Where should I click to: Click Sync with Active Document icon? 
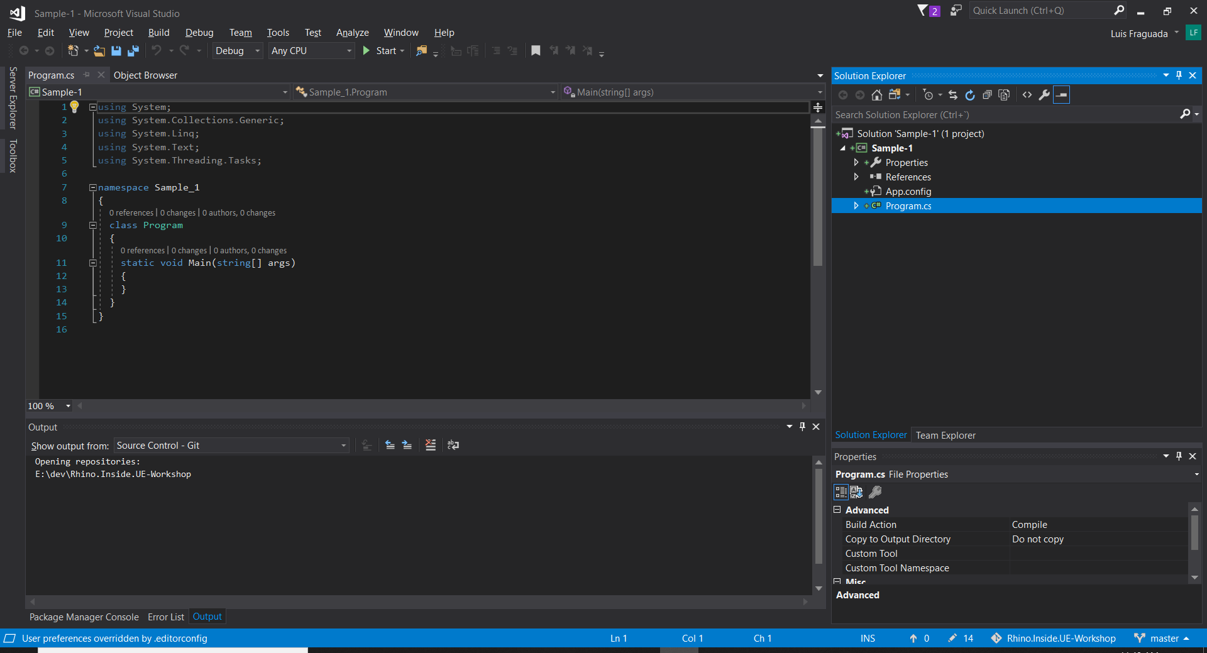coord(953,95)
